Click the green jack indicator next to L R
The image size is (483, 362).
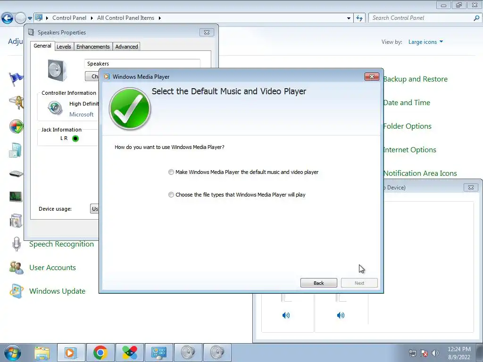(75, 139)
